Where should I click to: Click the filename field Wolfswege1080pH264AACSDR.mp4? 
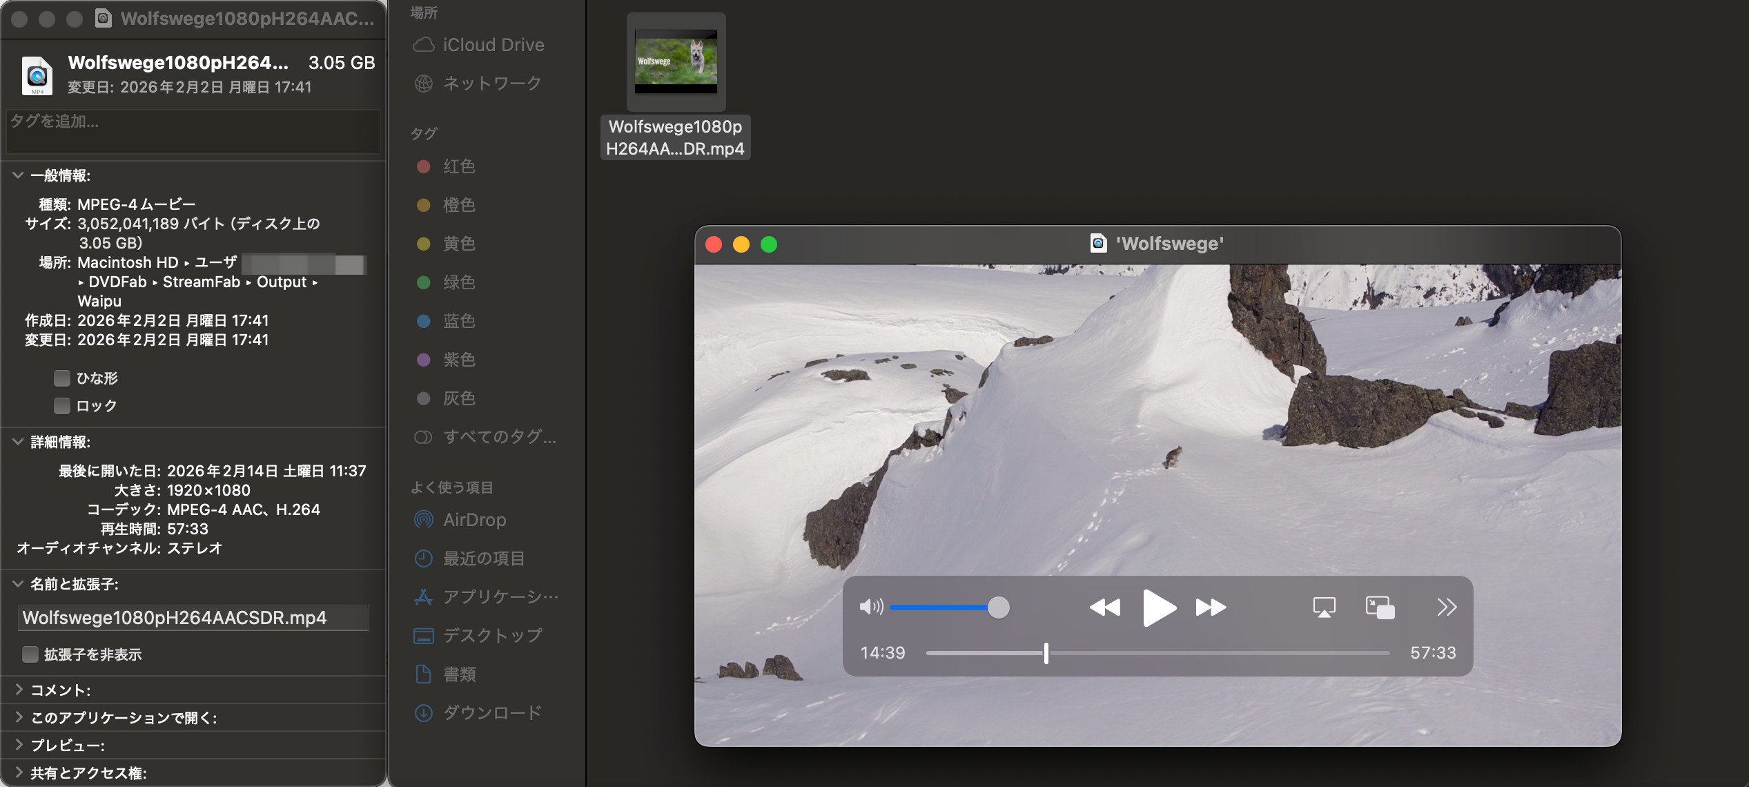[193, 618]
